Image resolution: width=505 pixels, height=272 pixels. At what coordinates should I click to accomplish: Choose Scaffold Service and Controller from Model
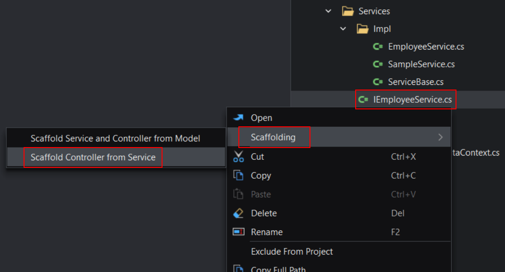[x=115, y=139]
